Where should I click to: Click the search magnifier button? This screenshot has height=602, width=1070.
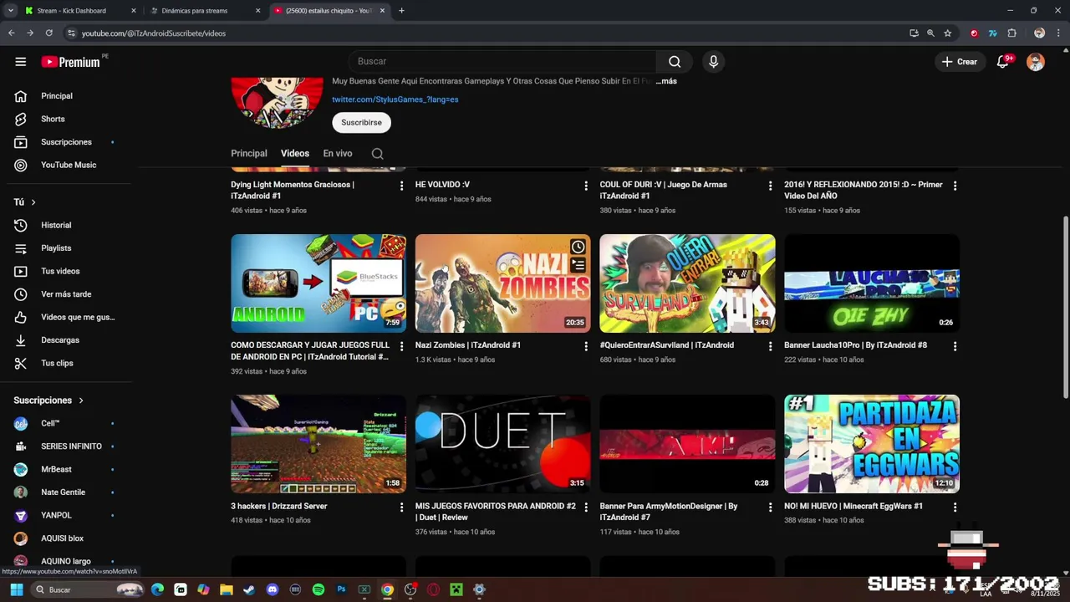675,61
